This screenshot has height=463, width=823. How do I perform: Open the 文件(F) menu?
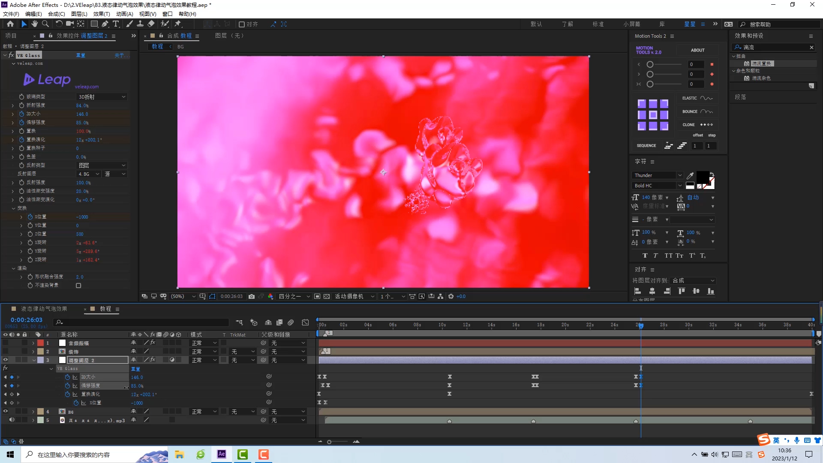[11, 14]
